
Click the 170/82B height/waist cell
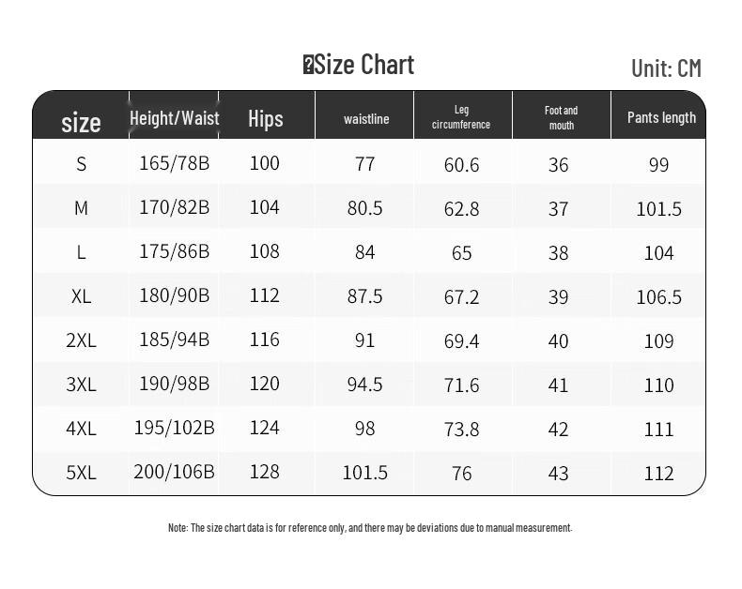point(174,207)
